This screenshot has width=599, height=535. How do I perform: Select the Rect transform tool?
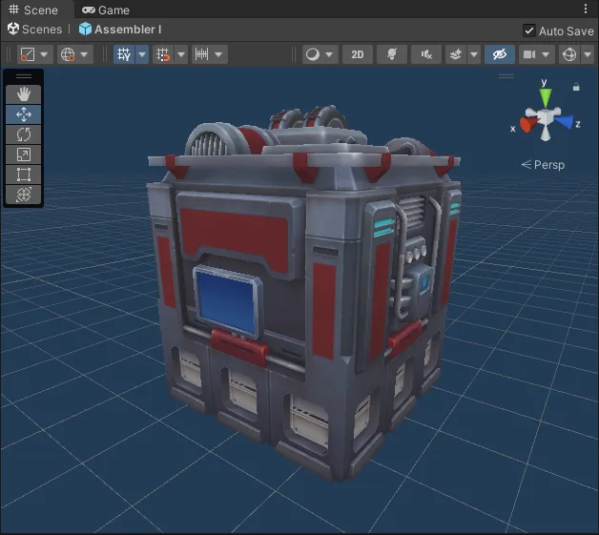(23, 175)
